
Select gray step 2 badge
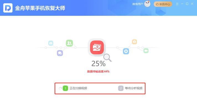click(x=121, y=88)
